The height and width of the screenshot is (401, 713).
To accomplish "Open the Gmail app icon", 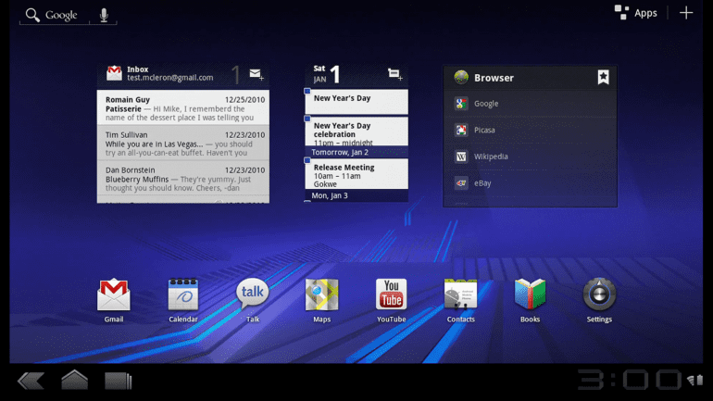I will (x=114, y=295).
